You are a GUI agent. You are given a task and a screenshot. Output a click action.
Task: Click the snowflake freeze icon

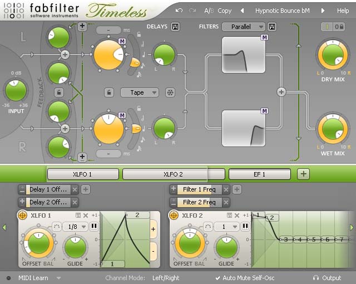pyautogui.click(x=170, y=92)
